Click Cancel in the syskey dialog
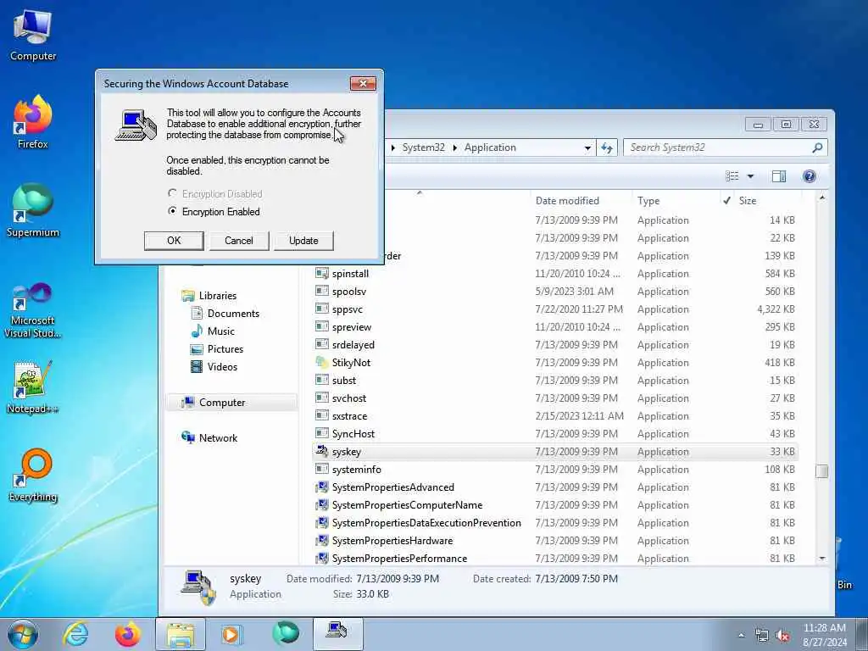868x651 pixels. (x=238, y=241)
